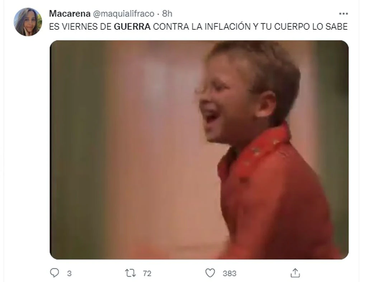
Task: Click the bold word GUERRA
Action: pos(132,27)
